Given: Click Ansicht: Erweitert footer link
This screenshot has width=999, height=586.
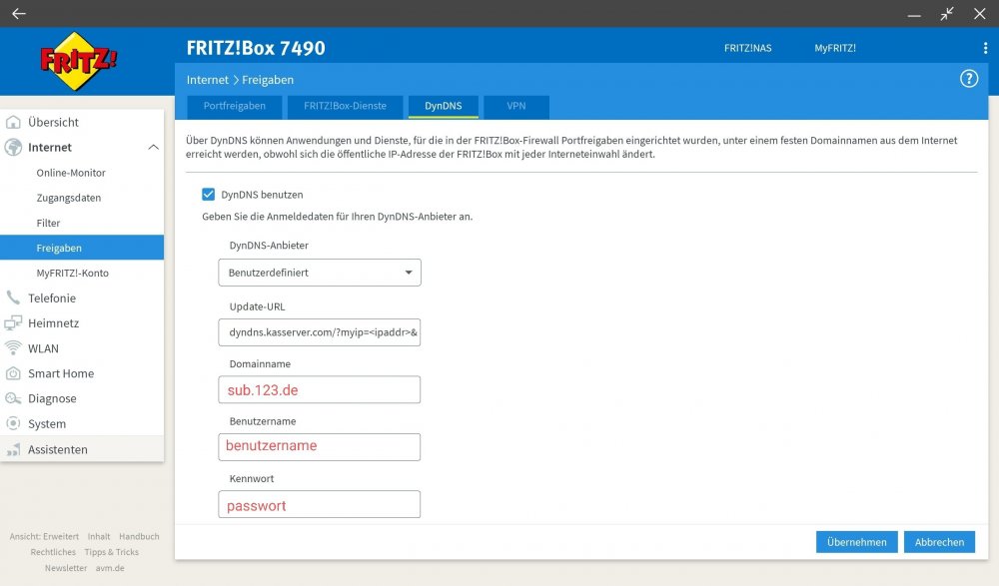Looking at the screenshot, I should (44, 536).
